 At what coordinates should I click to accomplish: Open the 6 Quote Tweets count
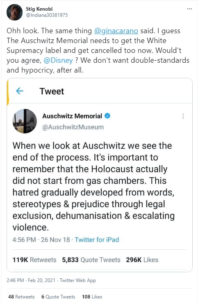coord(58,296)
